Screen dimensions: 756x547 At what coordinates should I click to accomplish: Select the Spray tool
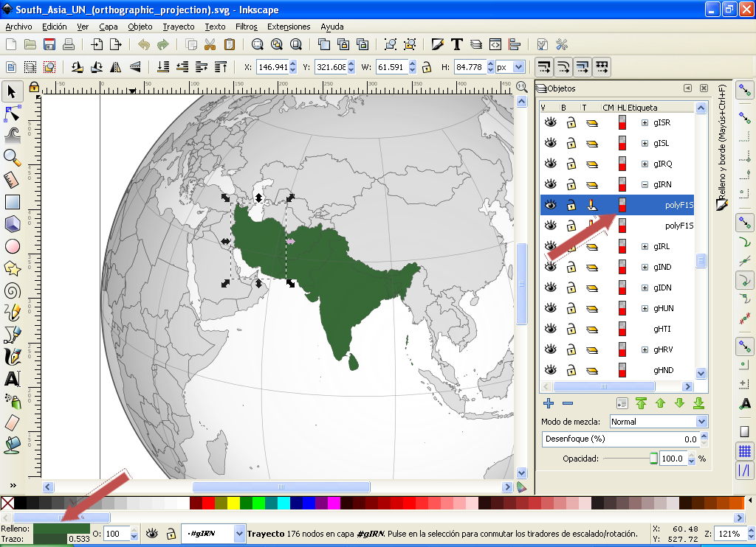coord(12,402)
